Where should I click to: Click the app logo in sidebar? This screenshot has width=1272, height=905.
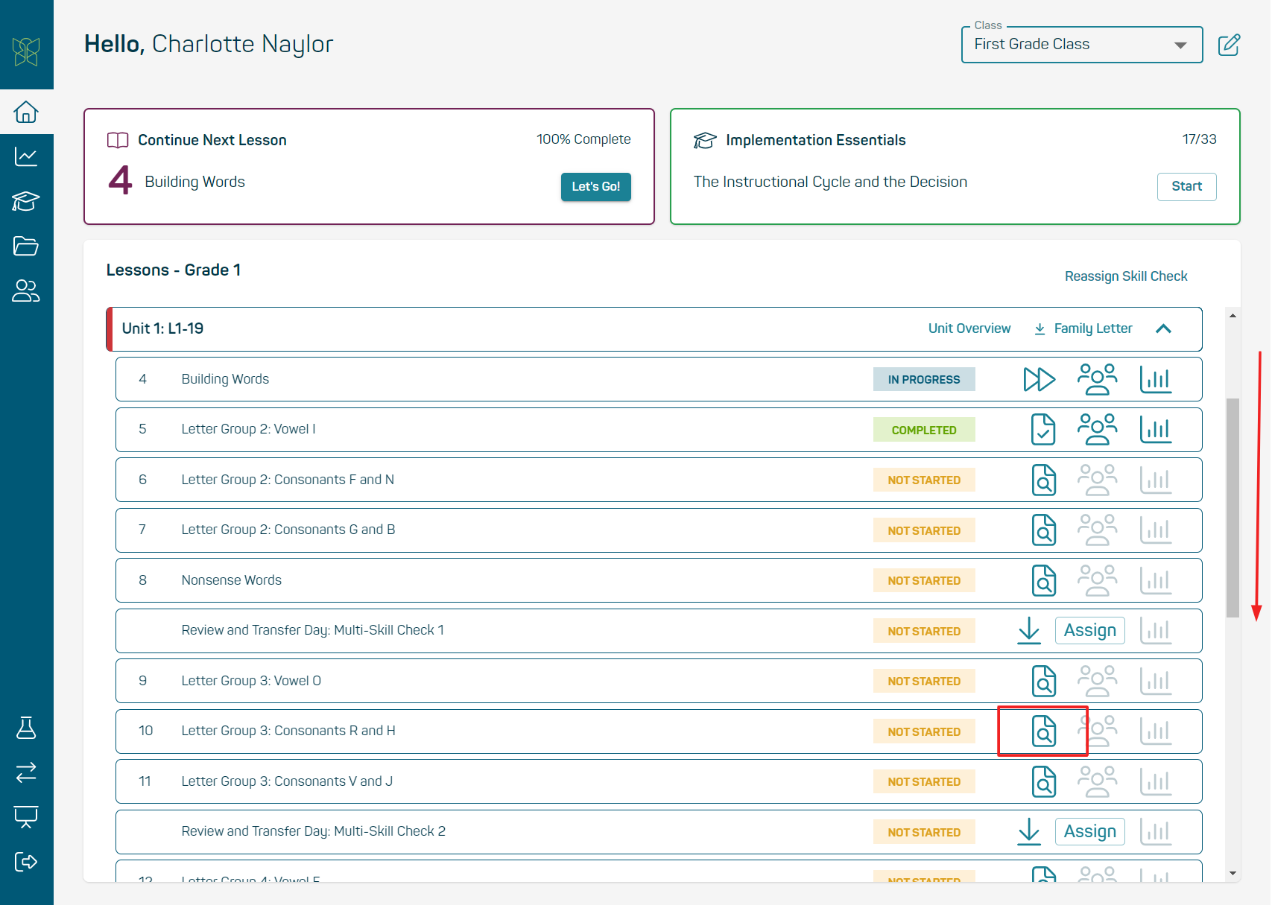point(26,51)
